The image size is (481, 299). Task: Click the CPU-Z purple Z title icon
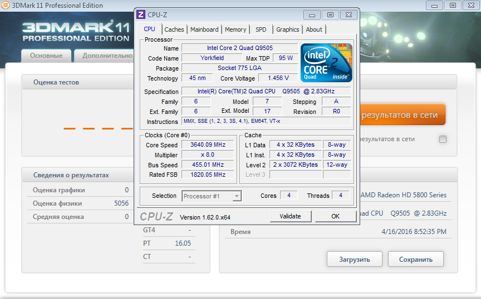(x=141, y=14)
